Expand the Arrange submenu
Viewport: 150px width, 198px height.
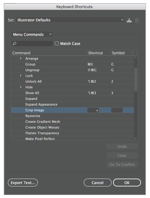[21, 59]
